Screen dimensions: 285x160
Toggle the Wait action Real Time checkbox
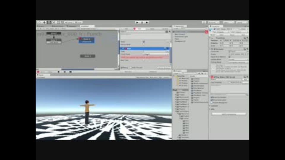click(144, 60)
